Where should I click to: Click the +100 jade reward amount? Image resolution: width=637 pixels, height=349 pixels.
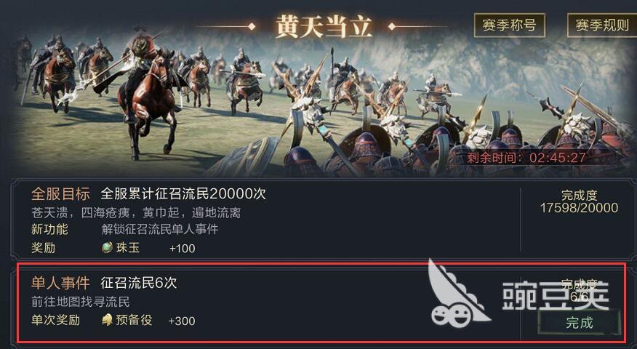pos(182,248)
